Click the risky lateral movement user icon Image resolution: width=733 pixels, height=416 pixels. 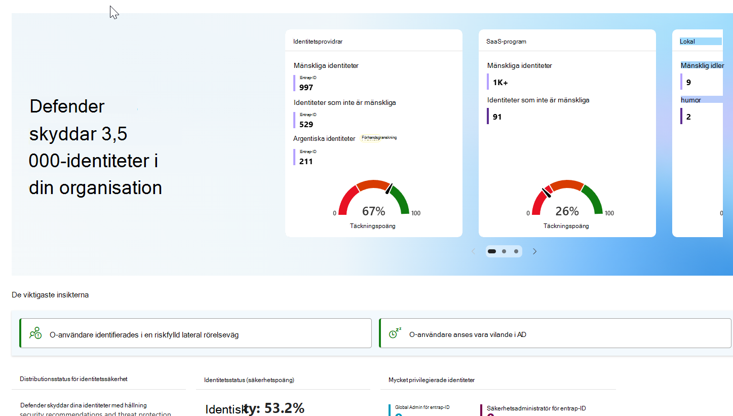click(x=34, y=333)
